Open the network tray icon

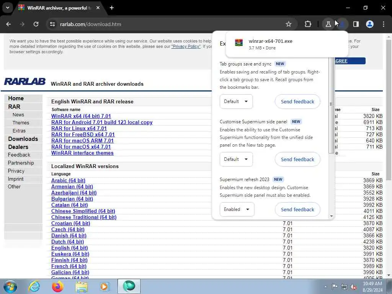coord(344,287)
